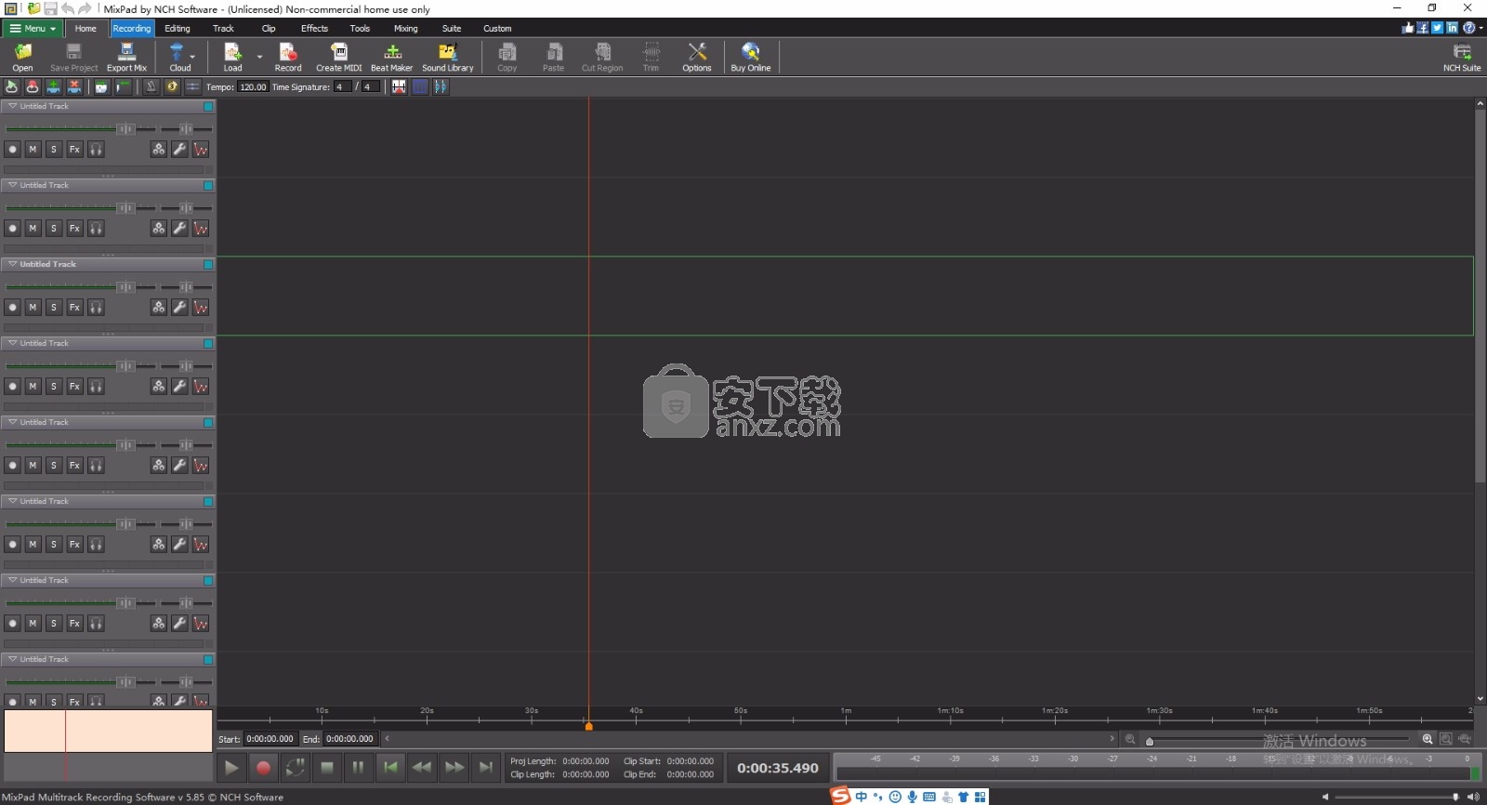Arm the fourth track for recording
This screenshot has width=1487, height=805.
pyautogui.click(x=12, y=386)
